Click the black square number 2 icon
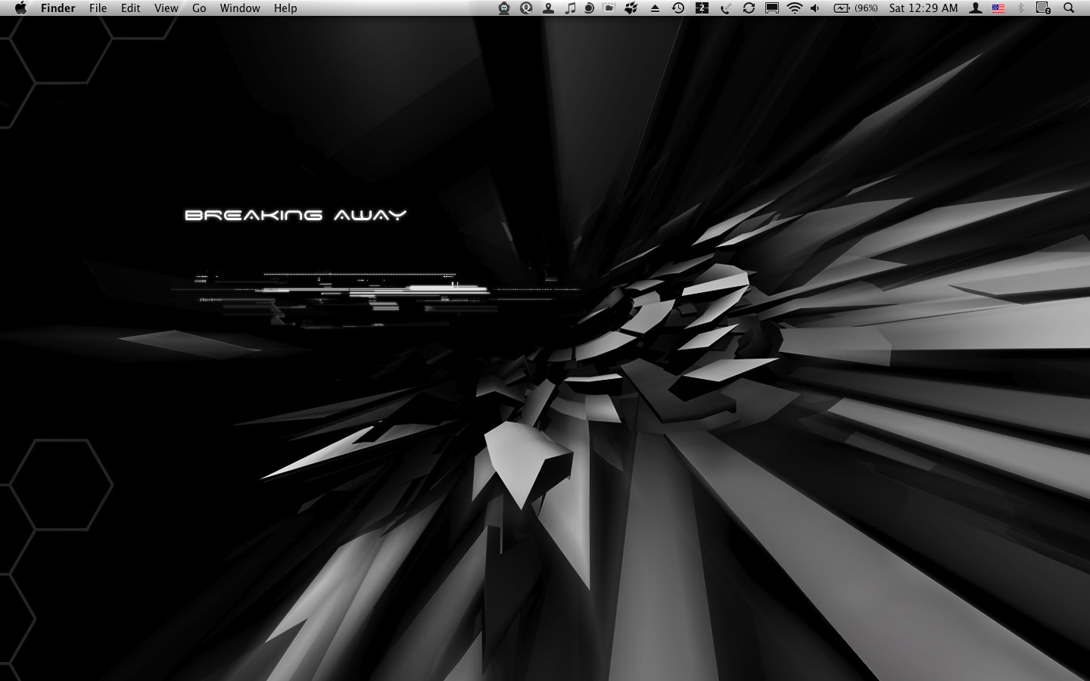 (702, 8)
